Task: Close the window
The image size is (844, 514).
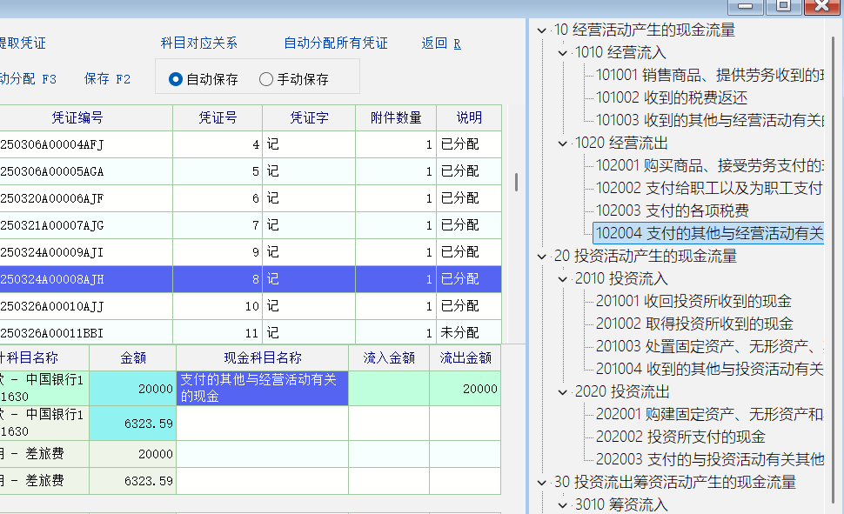Action: click(x=822, y=6)
